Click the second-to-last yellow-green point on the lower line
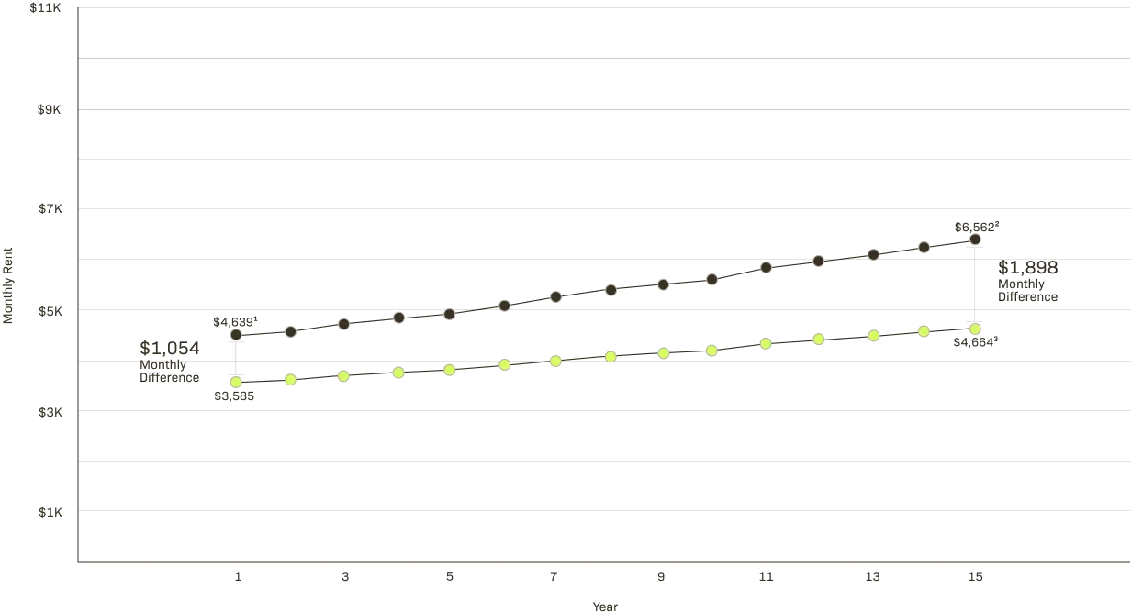The image size is (1131, 613). (924, 331)
